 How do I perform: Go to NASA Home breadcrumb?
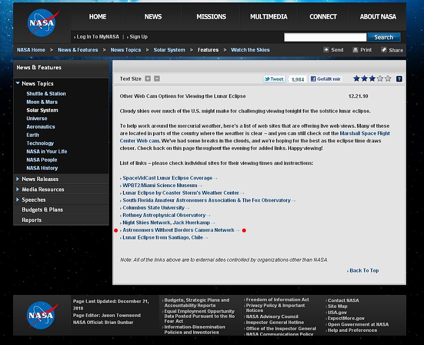pos(31,50)
